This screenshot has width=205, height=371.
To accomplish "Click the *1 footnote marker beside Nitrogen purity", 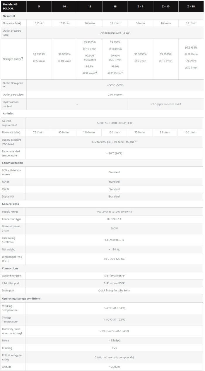I will [22, 58].
